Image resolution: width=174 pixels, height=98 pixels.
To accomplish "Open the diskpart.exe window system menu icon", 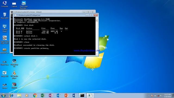I will click(15, 15).
